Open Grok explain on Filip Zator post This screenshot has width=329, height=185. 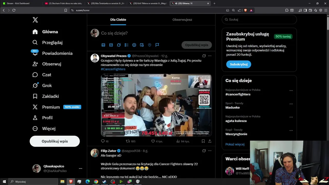pyautogui.click(x=204, y=151)
